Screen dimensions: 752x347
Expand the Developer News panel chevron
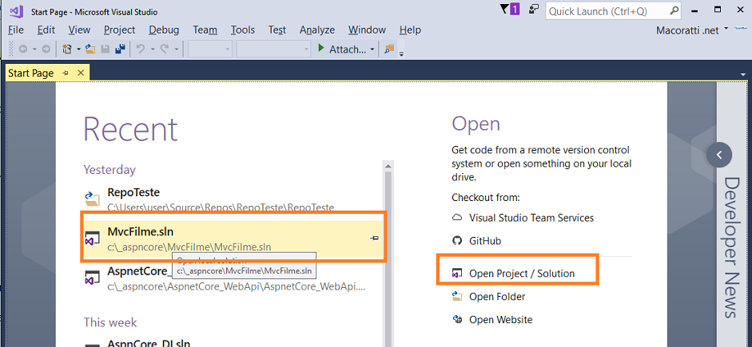pyautogui.click(x=719, y=155)
